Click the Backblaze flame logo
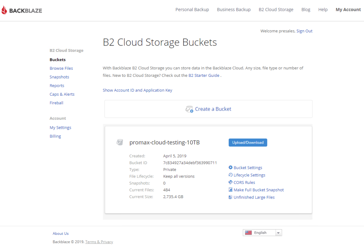 tap(4, 10)
